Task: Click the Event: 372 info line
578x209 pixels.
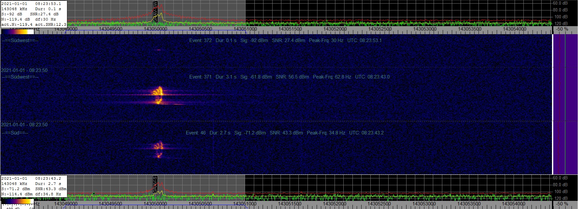Action: pyautogui.click(x=285, y=40)
